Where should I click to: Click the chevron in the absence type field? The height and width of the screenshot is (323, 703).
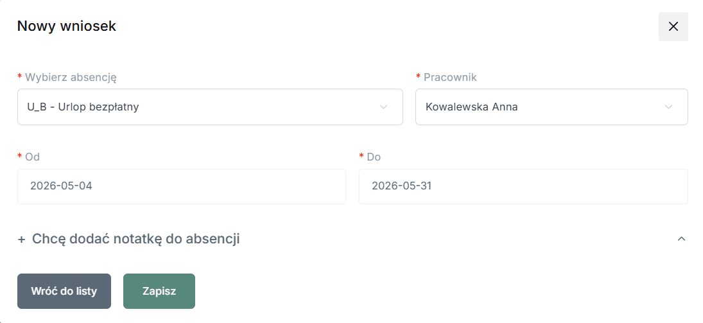(383, 107)
